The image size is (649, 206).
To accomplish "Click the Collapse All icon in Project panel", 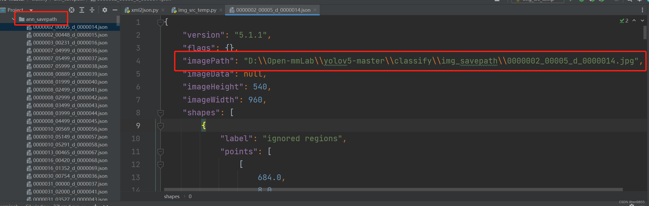I will pyautogui.click(x=92, y=10).
